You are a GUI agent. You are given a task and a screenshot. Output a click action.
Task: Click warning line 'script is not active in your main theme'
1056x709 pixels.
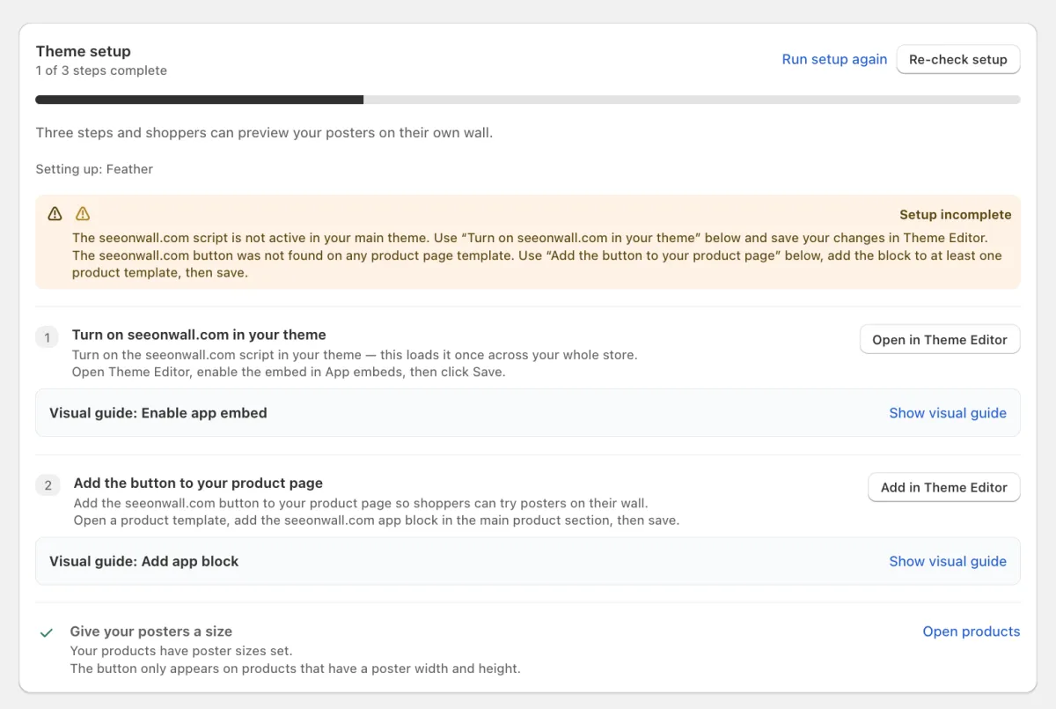[531, 238]
